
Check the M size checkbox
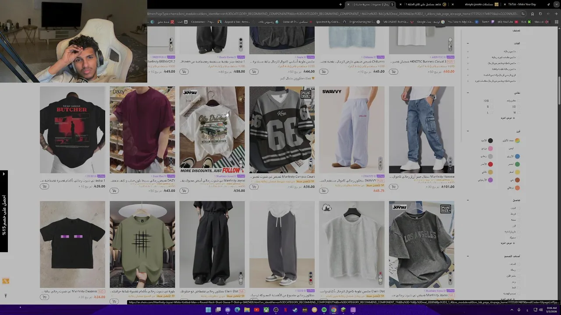point(518,112)
